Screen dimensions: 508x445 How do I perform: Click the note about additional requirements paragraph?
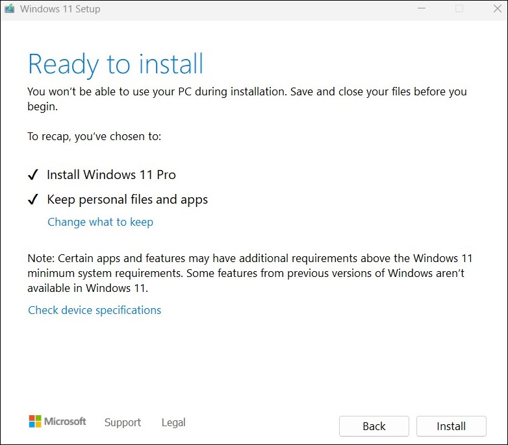click(246, 272)
